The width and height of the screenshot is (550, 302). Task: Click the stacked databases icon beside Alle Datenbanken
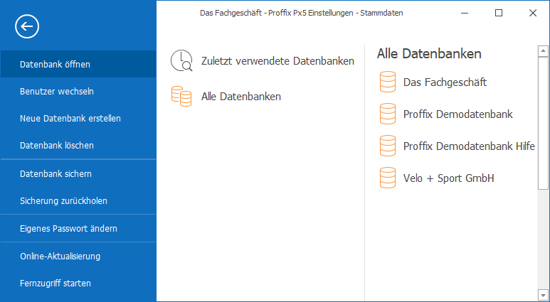tap(181, 97)
